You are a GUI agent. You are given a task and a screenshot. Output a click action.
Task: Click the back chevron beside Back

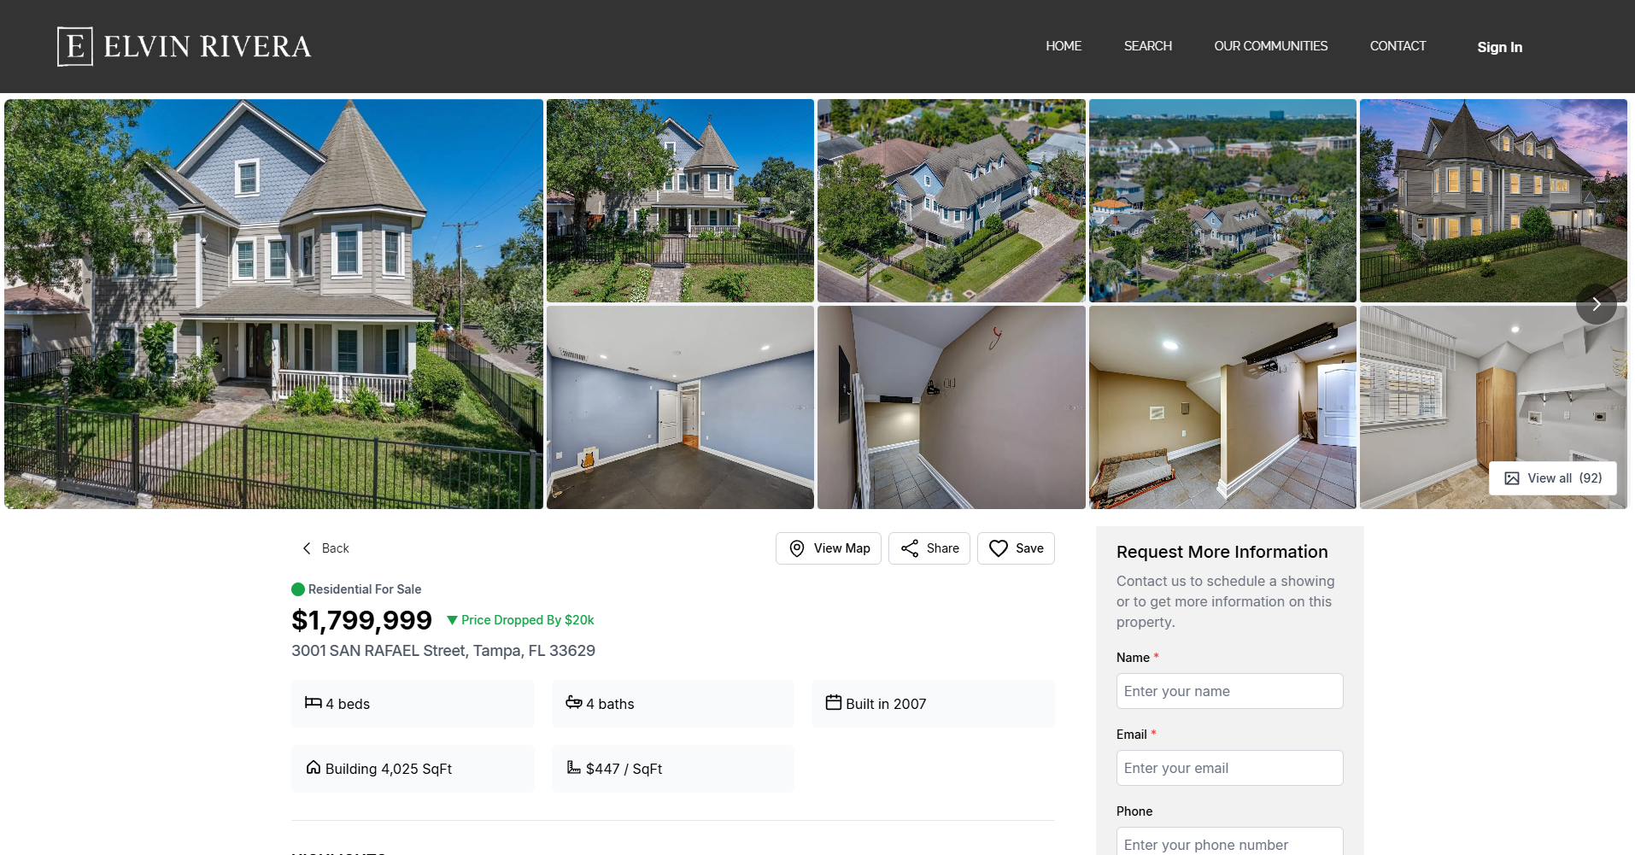point(307,548)
